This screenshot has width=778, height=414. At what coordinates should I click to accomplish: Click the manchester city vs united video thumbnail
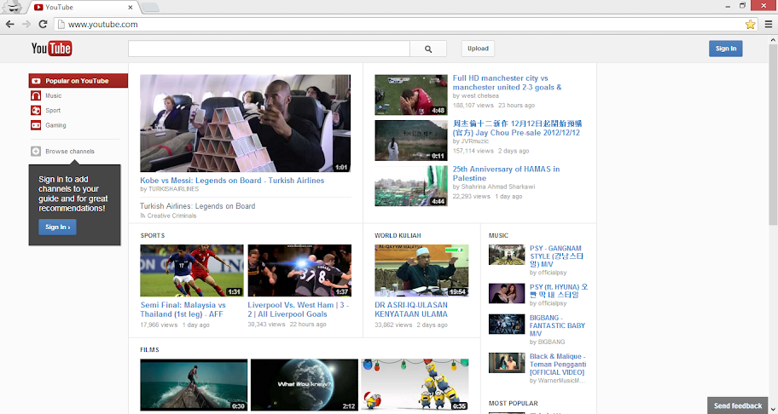[411, 95]
